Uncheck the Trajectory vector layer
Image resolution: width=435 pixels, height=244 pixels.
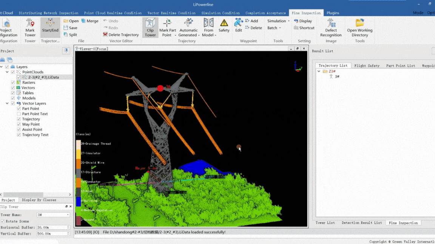[x=19, y=119]
